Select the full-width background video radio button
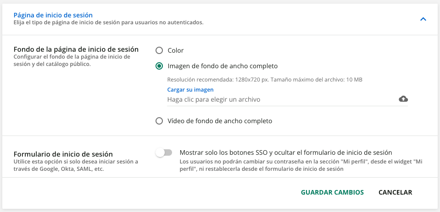 159,121
